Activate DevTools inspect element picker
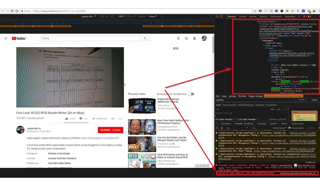 [x=217, y=16]
